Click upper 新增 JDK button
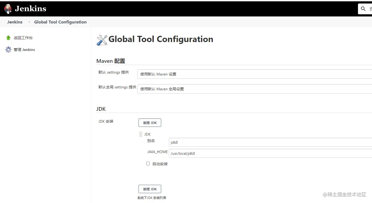372x203 pixels. [150, 123]
